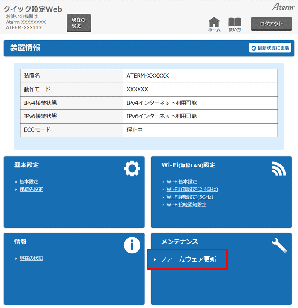Open Wi-Fi詳細設定(2.4GHz) link
This screenshot has height=308, width=298.
pos(192,189)
